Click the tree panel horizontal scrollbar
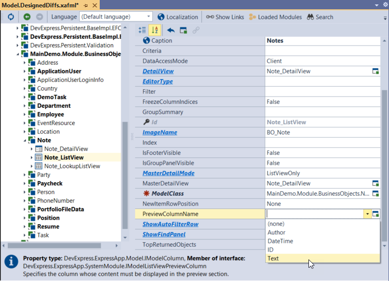 point(54,246)
